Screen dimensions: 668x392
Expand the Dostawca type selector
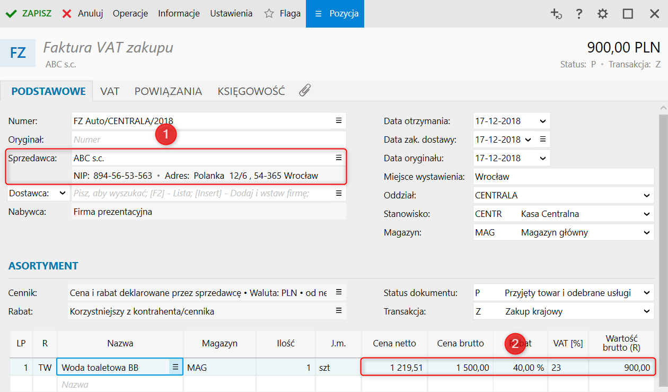tap(63, 194)
